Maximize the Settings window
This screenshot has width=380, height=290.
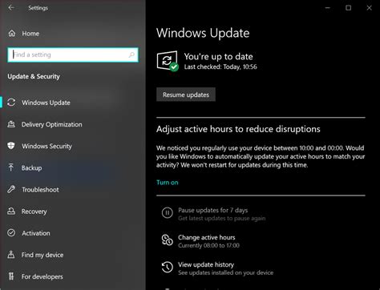349,8
